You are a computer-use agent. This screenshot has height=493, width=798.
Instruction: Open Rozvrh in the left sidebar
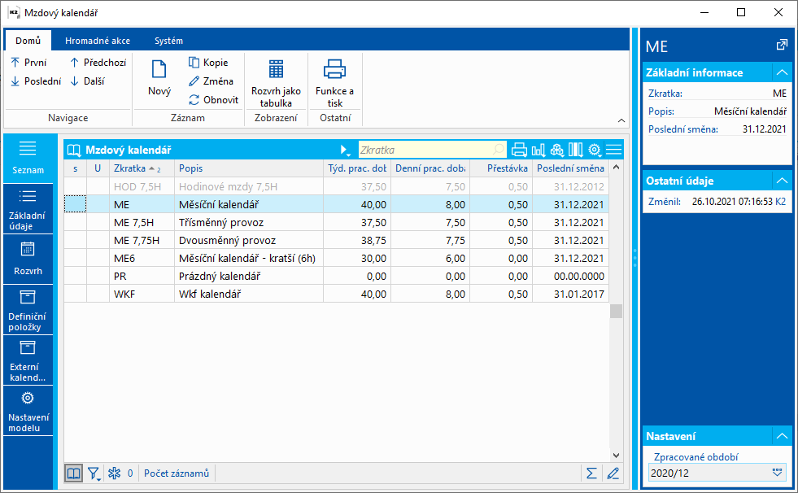click(x=28, y=259)
